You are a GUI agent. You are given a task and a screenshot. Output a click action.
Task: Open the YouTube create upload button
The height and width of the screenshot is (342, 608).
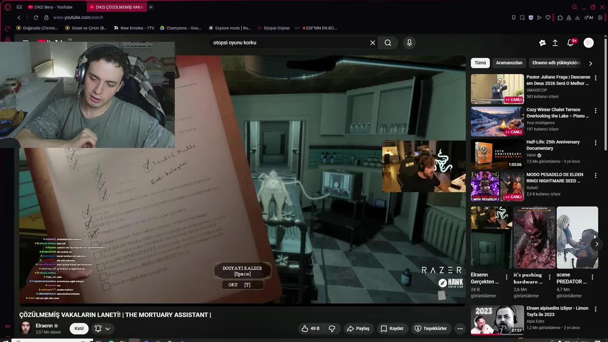[555, 43]
